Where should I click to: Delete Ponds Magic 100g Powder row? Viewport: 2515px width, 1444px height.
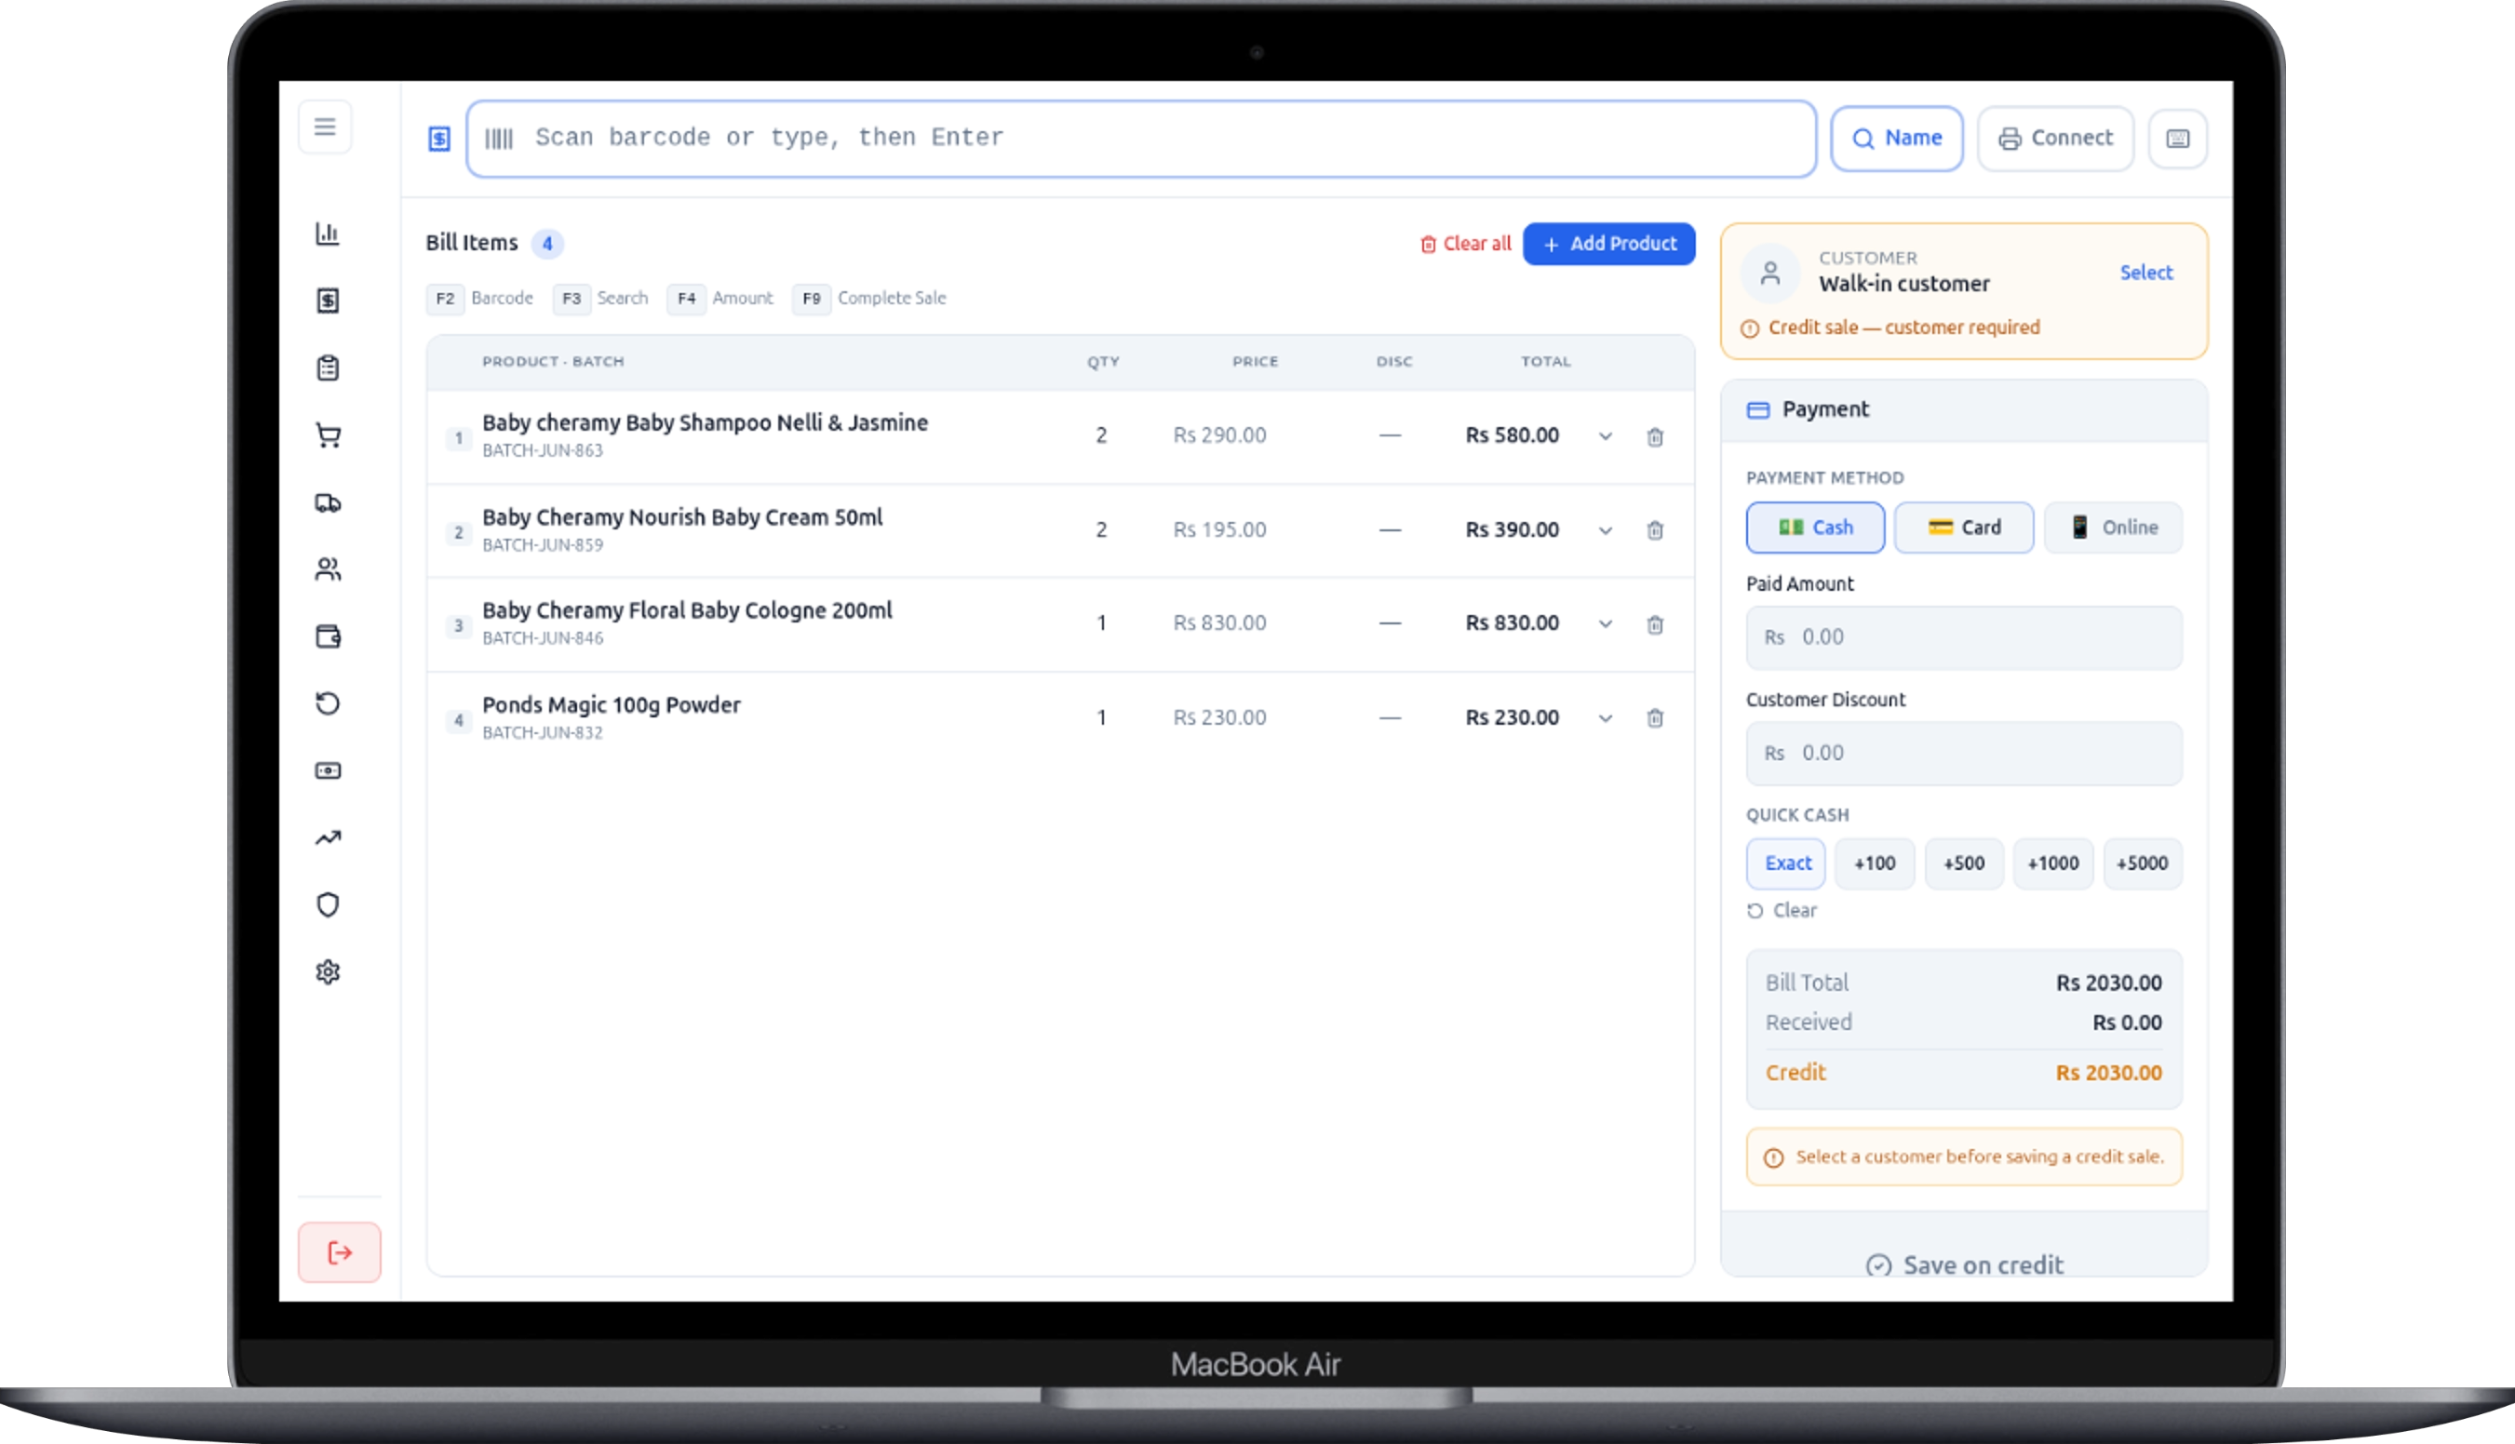pos(1655,718)
